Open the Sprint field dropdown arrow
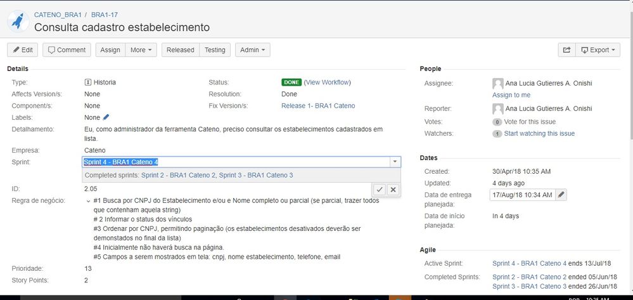 (x=395, y=162)
